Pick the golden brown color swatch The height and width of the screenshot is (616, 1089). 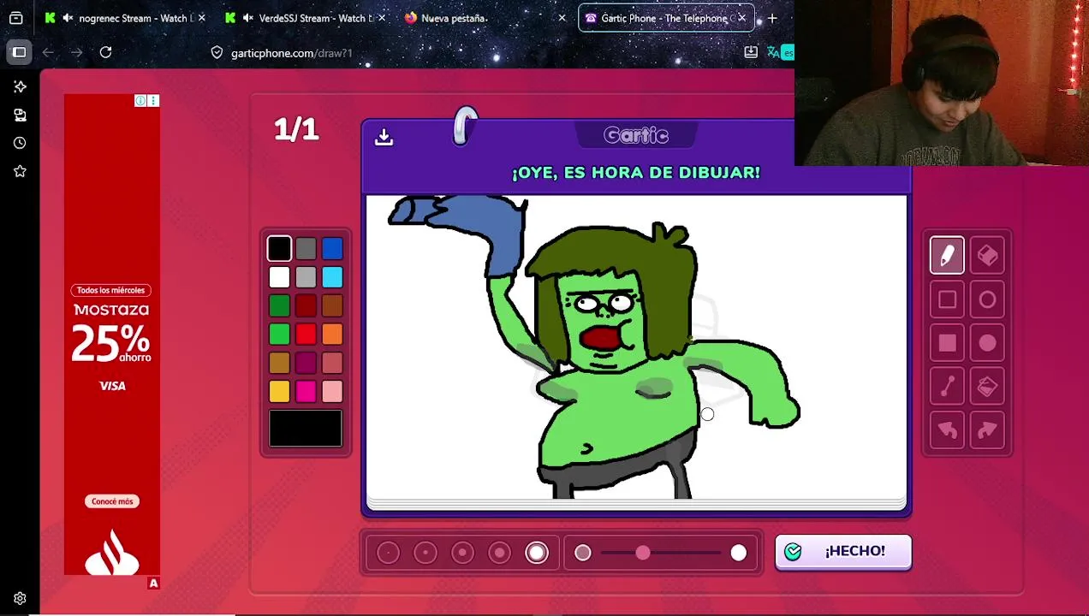point(279,363)
